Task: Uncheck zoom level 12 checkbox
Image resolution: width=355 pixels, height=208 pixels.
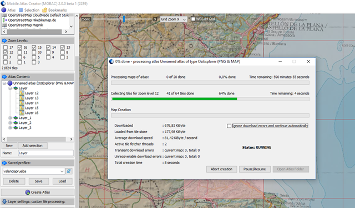Action: coord(6,53)
